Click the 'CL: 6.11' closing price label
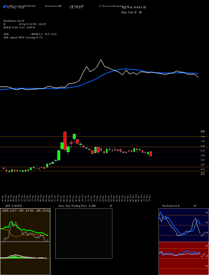Image resolution: width=209 pixels, height=275 pixels. pos(76,7)
